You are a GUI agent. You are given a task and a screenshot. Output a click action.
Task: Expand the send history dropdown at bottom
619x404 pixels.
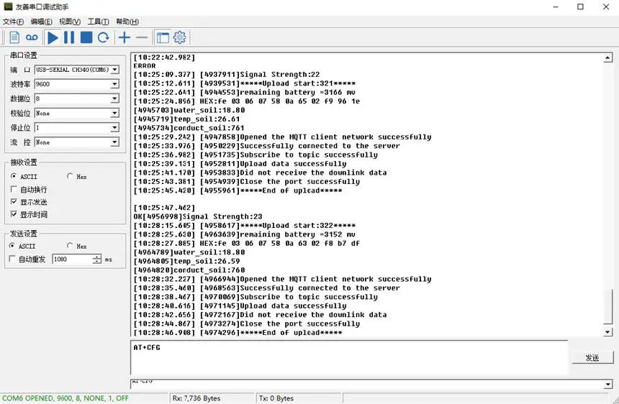point(607,385)
